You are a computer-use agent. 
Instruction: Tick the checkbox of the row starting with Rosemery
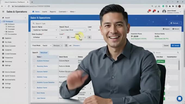tap(34, 66)
